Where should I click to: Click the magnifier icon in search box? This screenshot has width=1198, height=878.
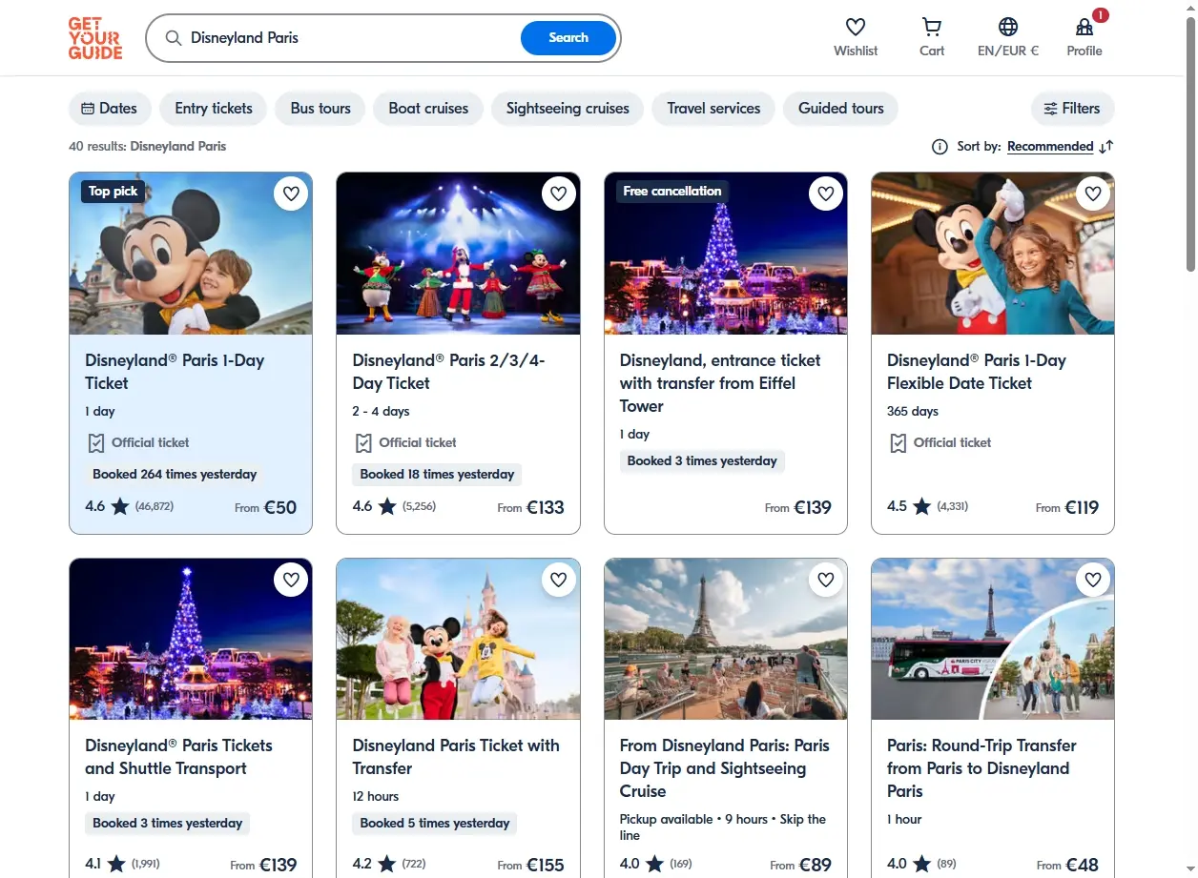174,38
